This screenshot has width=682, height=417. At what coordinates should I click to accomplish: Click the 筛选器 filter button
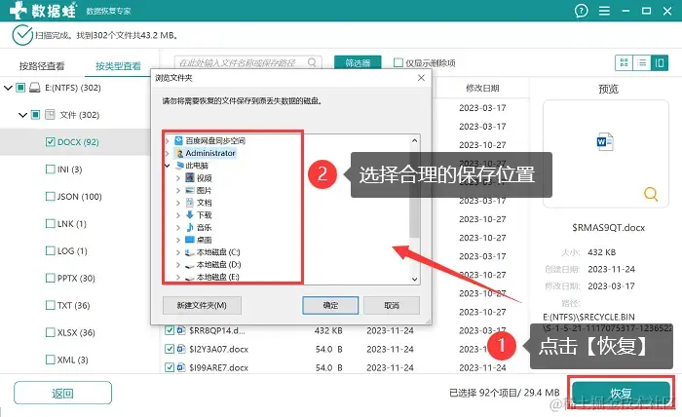[358, 62]
